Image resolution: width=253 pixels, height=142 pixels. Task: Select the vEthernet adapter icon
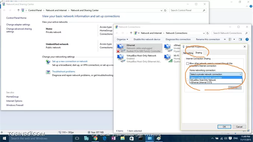(168, 48)
